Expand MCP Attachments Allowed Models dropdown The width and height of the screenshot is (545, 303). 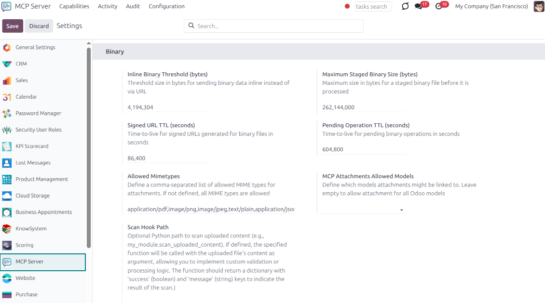tap(363, 210)
